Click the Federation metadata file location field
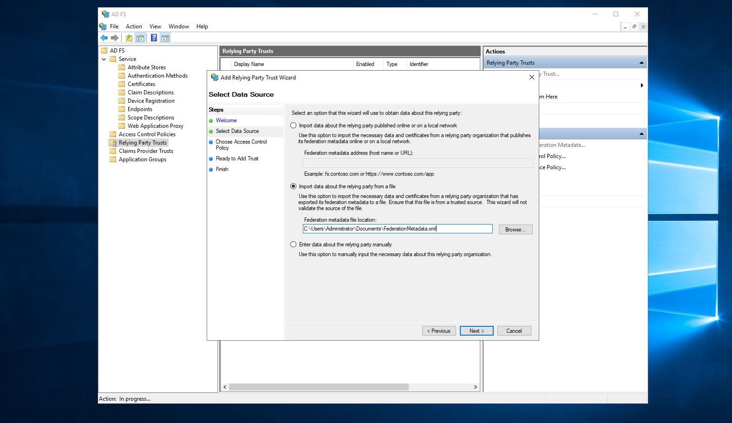Viewport: 732px width, 423px height. [x=398, y=229]
